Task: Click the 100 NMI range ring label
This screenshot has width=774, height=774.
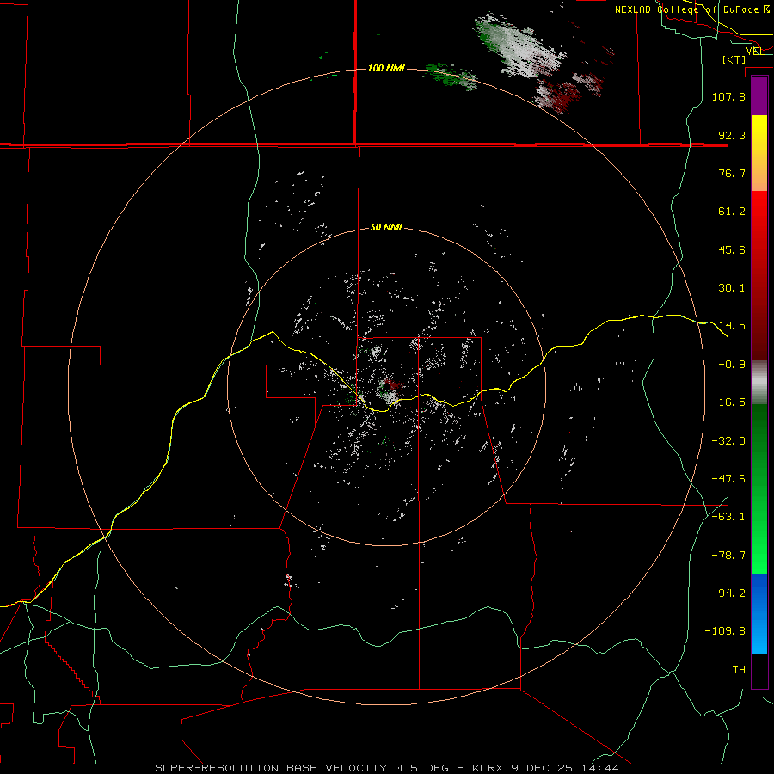Action: point(386,68)
